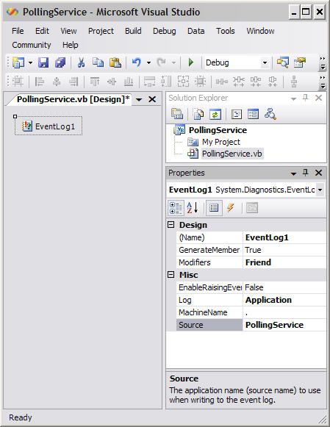Toggle Categorized view in Properties panel
This screenshot has width=330, height=427.
tap(176, 208)
